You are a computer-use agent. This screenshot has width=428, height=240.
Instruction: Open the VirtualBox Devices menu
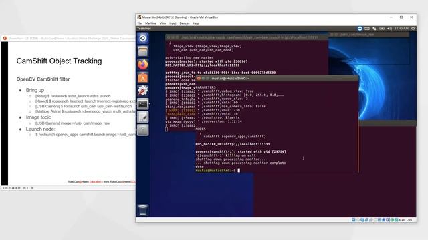pos(185,23)
